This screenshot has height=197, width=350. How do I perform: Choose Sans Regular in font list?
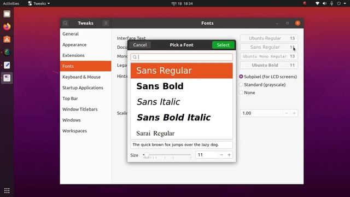point(182,71)
